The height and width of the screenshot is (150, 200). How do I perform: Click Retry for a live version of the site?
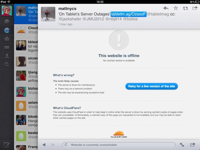click(x=152, y=86)
